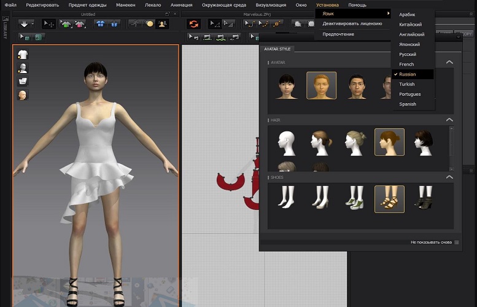Click the blue shirt reset arrangement icon
The width and height of the screenshot is (477, 307).
114,24
